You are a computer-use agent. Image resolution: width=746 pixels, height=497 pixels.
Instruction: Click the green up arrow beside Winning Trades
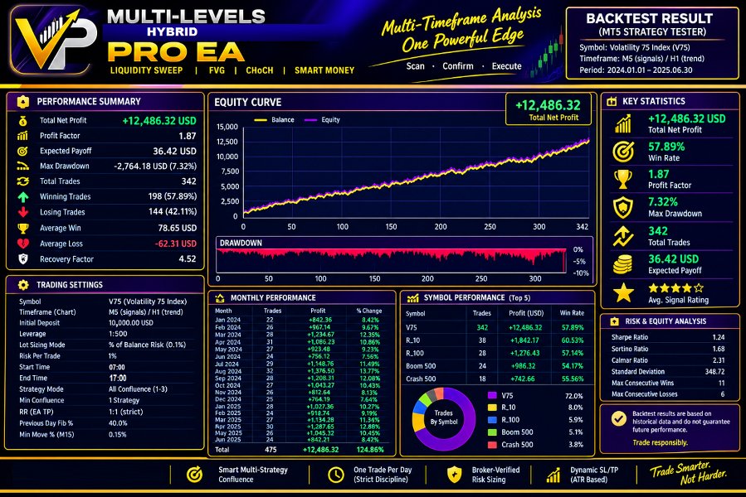coord(23,196)
